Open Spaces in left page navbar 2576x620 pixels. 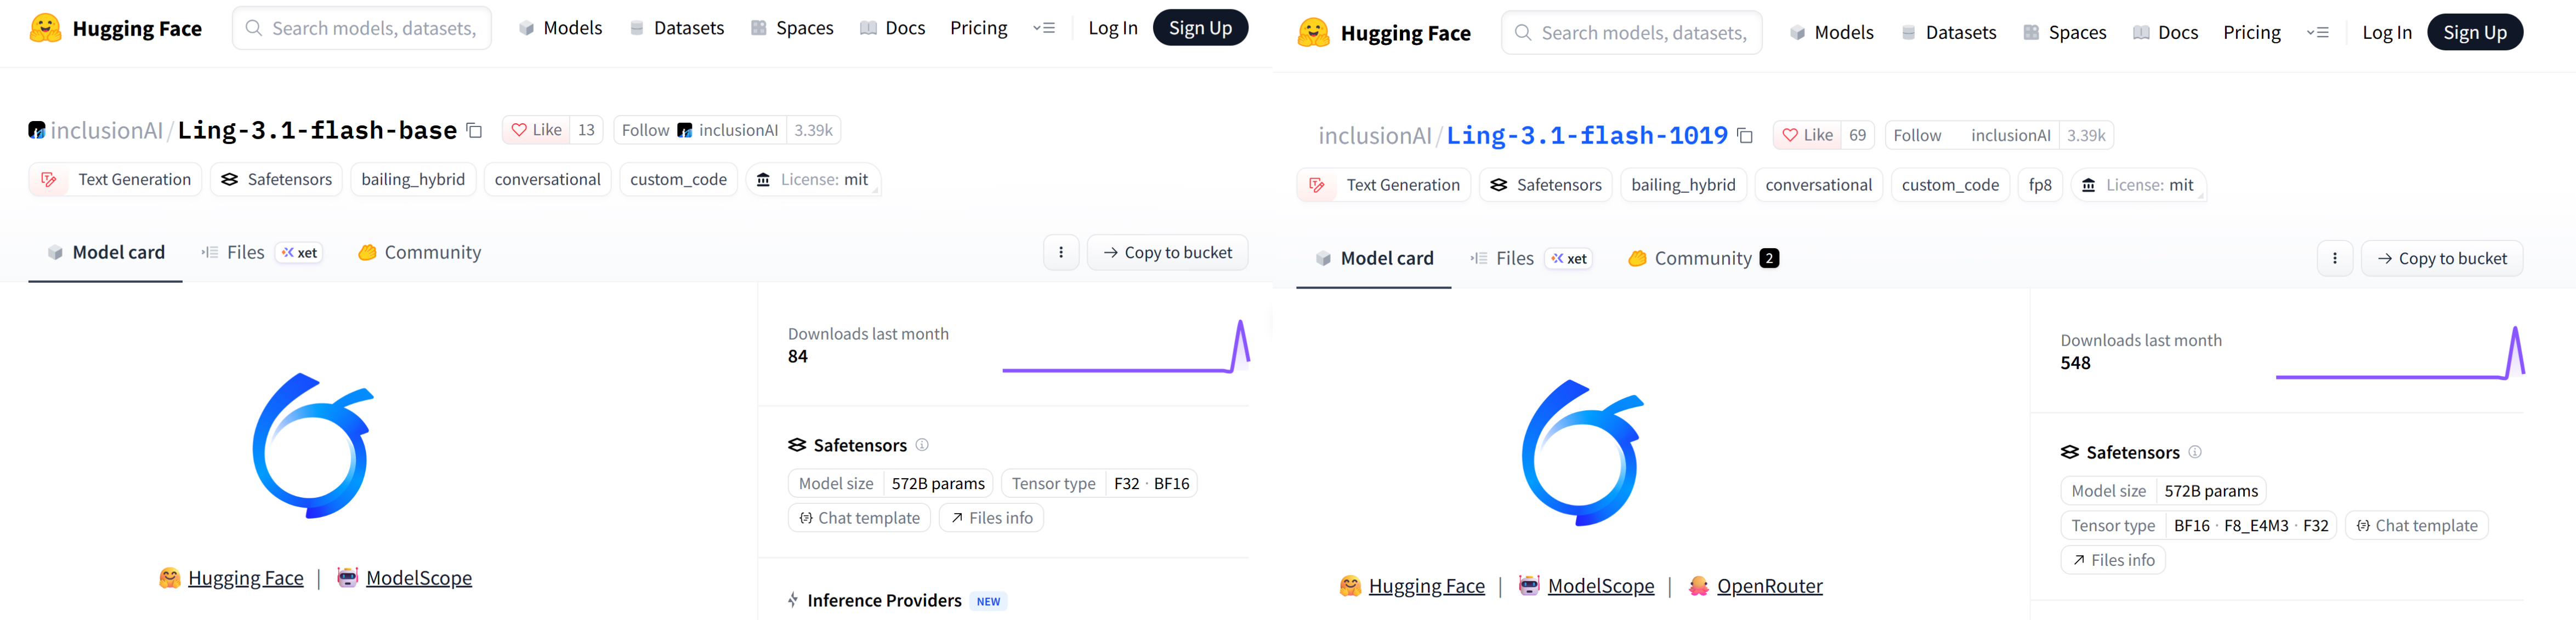tap(792, 28)
